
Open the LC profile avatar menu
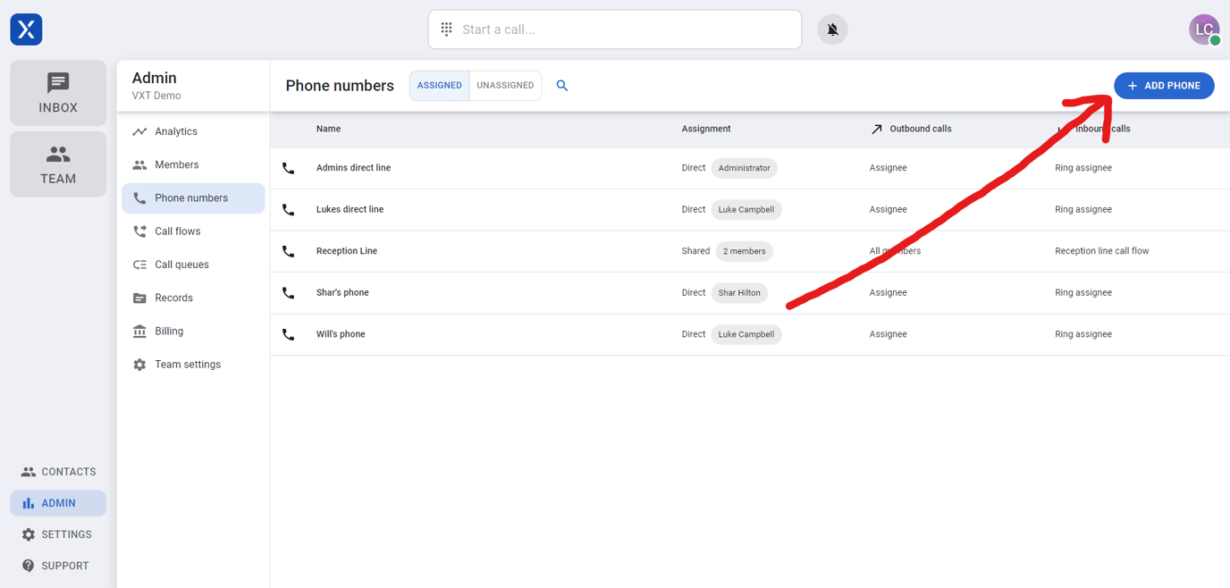(x=1203, y=29)
